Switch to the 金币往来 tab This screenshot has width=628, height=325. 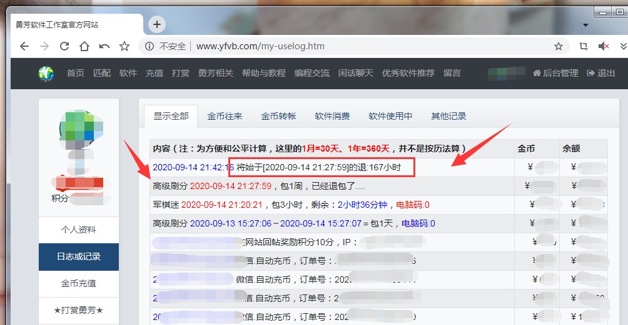pyautogui.click(x=225, y=116)
